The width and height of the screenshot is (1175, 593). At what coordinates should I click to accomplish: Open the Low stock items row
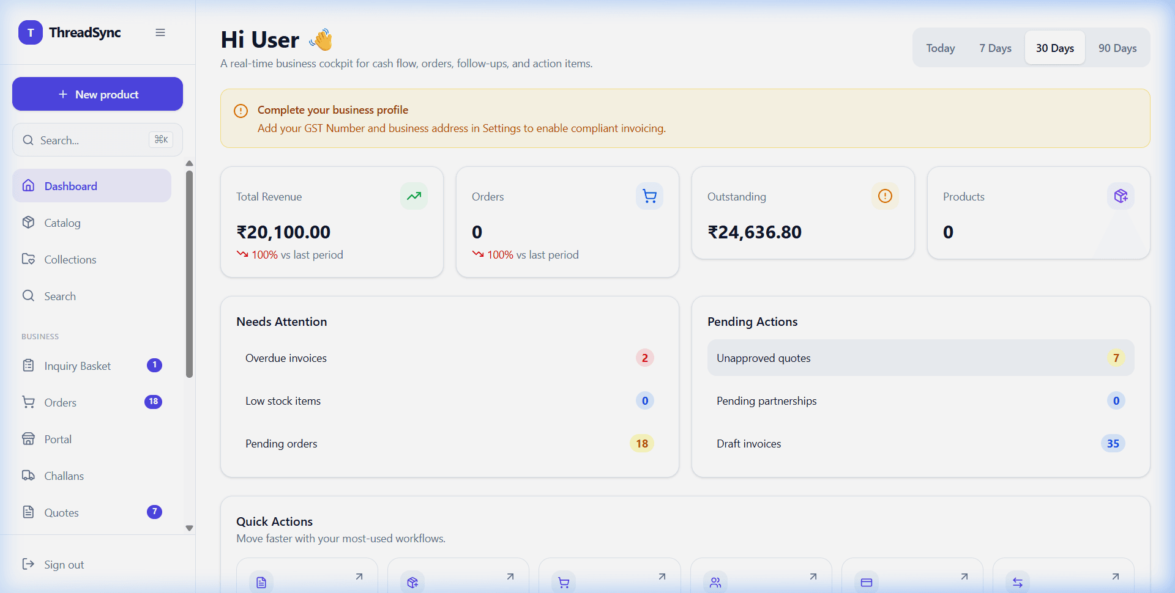click(x=450, y=400)
